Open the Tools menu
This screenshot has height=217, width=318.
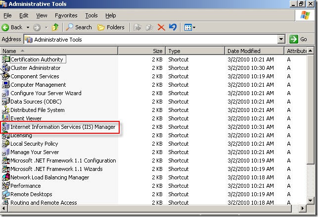click(x=91, y=15)
